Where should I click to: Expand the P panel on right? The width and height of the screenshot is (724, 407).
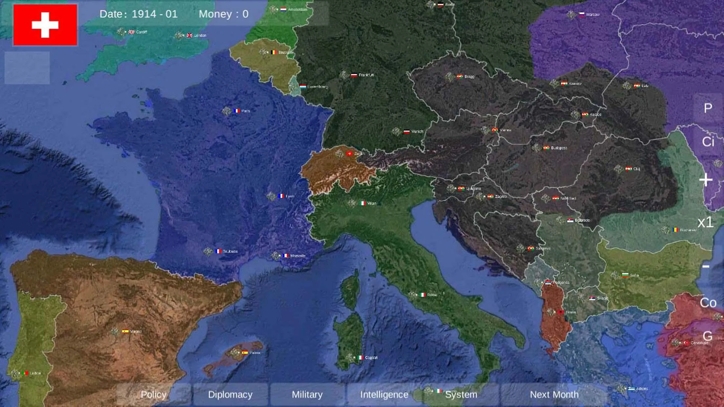click(x=706, y=108)
